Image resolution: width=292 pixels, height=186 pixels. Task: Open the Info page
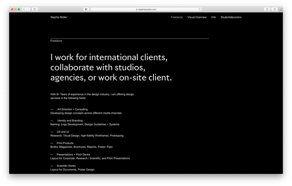(x=214, y=17)
